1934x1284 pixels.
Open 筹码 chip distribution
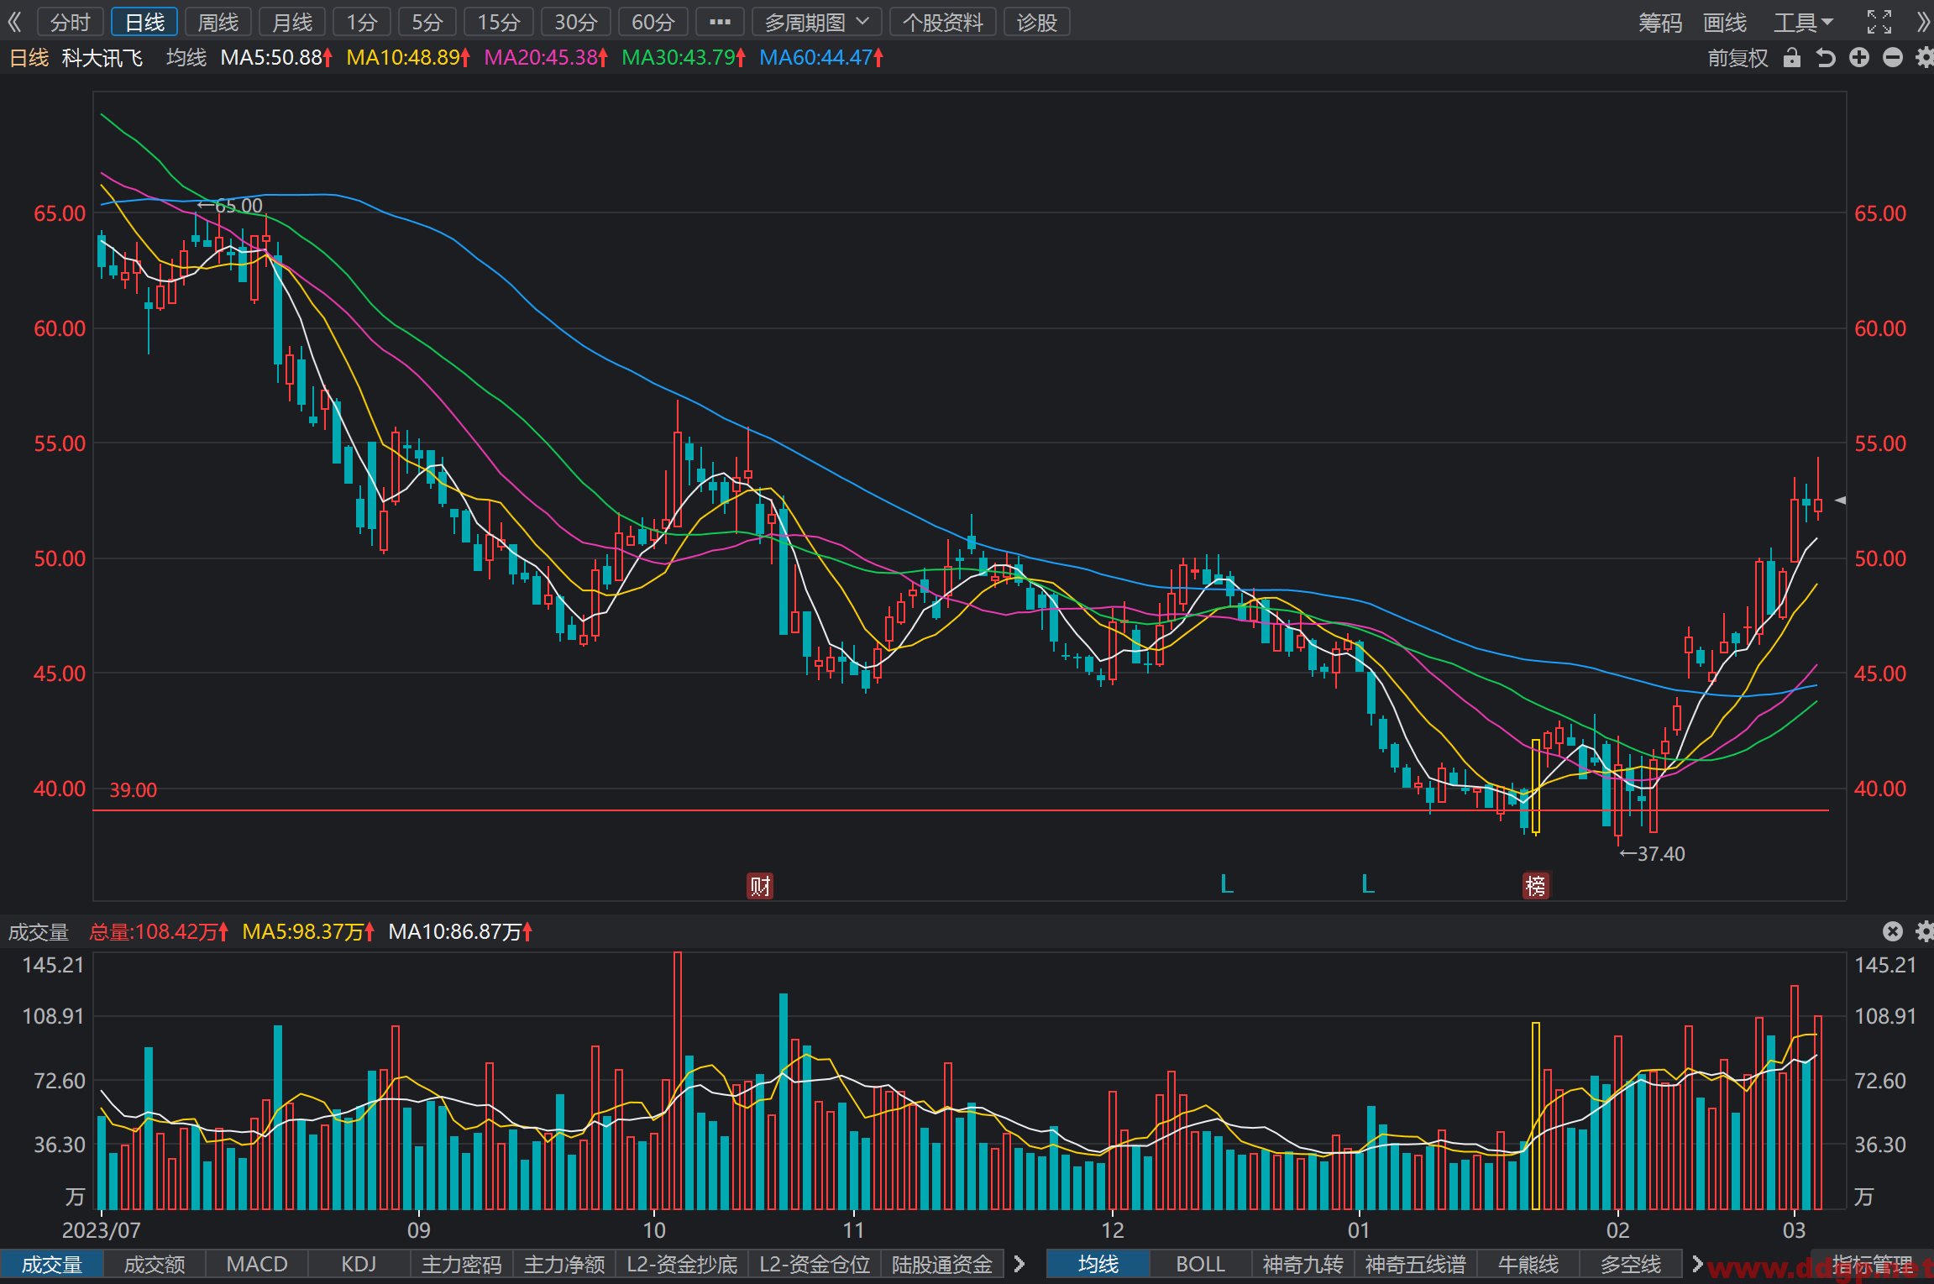pos(1660,22)
